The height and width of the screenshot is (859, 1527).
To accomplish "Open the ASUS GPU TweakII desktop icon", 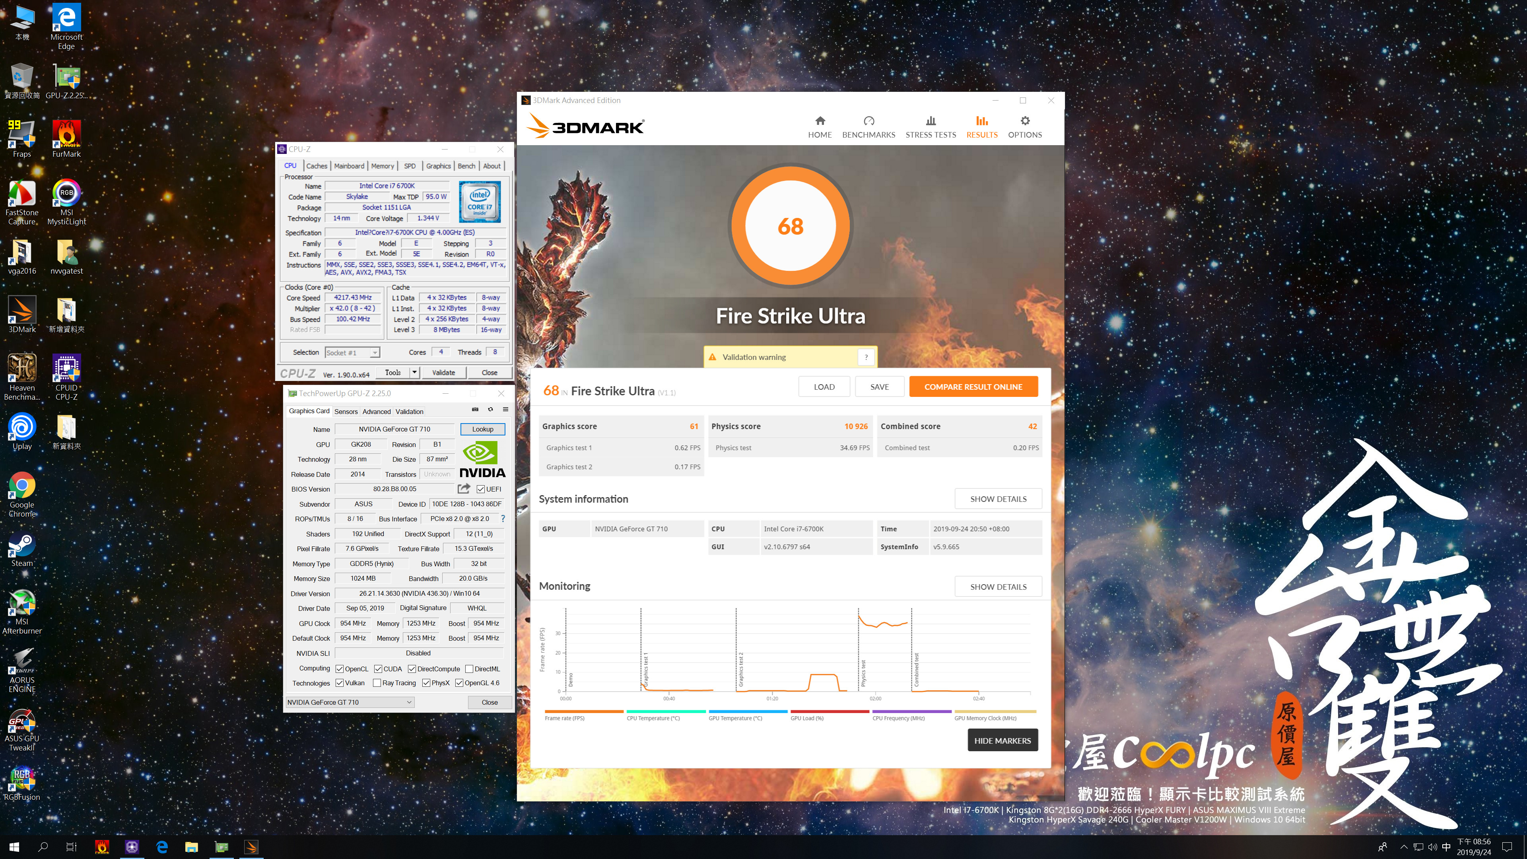I will click(x=22, y=729).
